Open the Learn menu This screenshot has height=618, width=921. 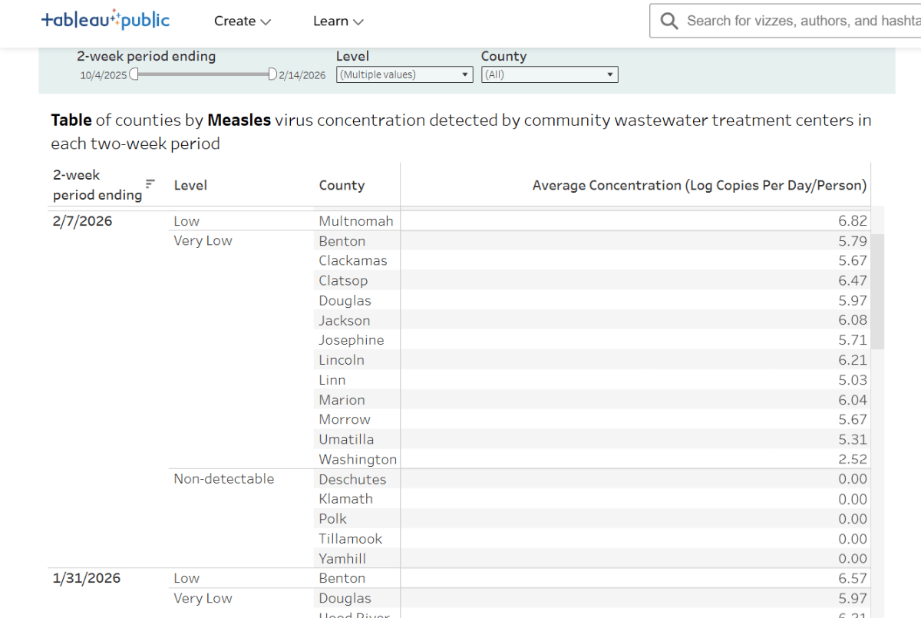point(338,21)
